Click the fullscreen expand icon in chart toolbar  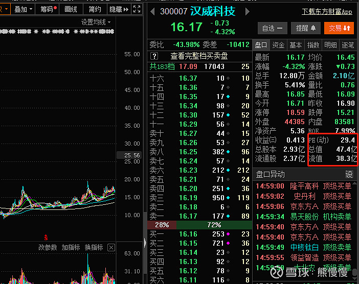click(x=137, y=9)
